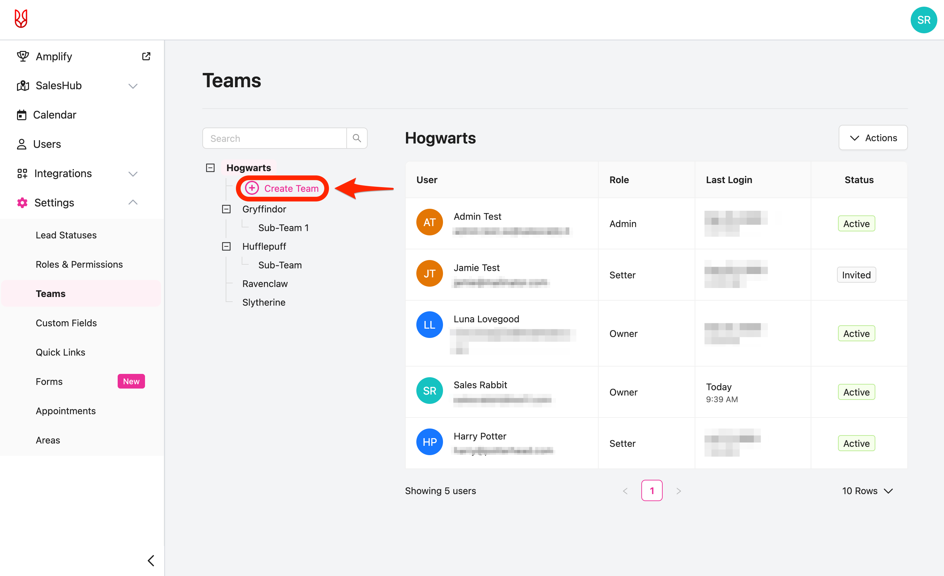Click the SalesRabbit logo icon

coord(21,19)
